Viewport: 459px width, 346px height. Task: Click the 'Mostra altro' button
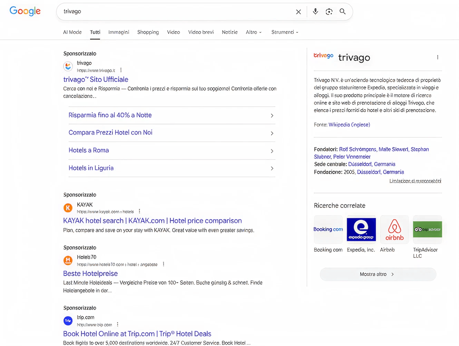pyautogui.click(x=378, y=274)
